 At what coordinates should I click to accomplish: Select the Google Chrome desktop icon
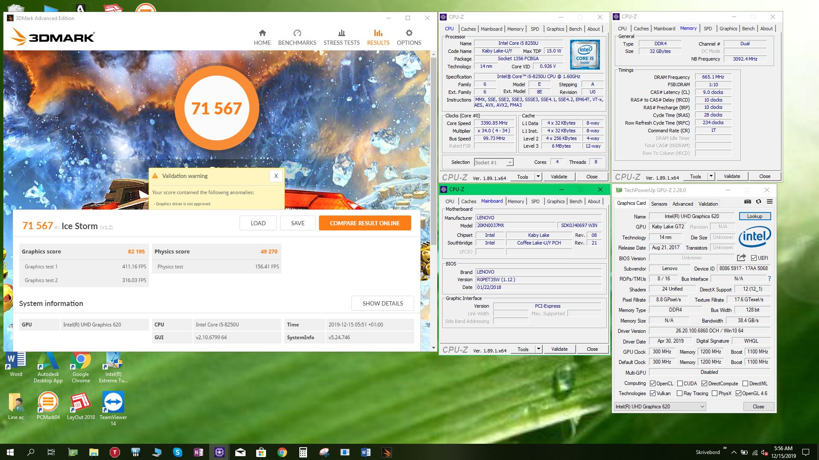pyautogui.click(x=81, y=368)
